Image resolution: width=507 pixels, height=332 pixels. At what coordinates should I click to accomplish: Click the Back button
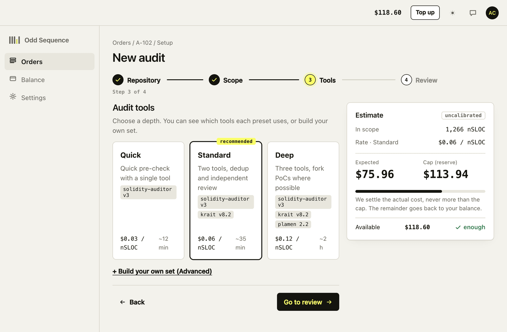(x=132, y=302)
